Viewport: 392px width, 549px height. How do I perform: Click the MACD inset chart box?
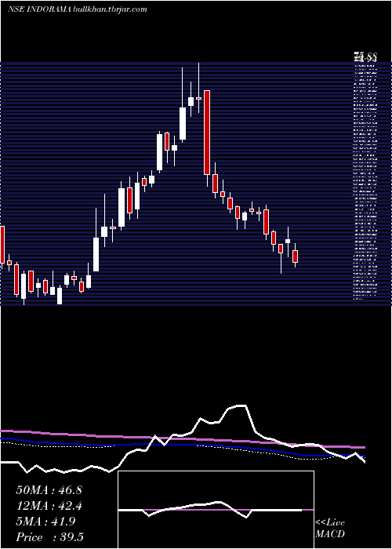coord(216,510)
